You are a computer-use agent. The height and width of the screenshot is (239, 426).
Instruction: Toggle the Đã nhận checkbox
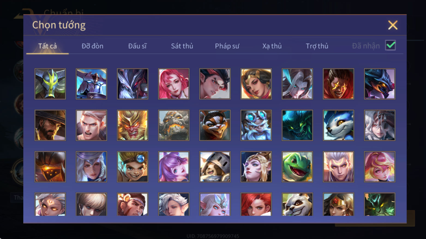point(390,45)
